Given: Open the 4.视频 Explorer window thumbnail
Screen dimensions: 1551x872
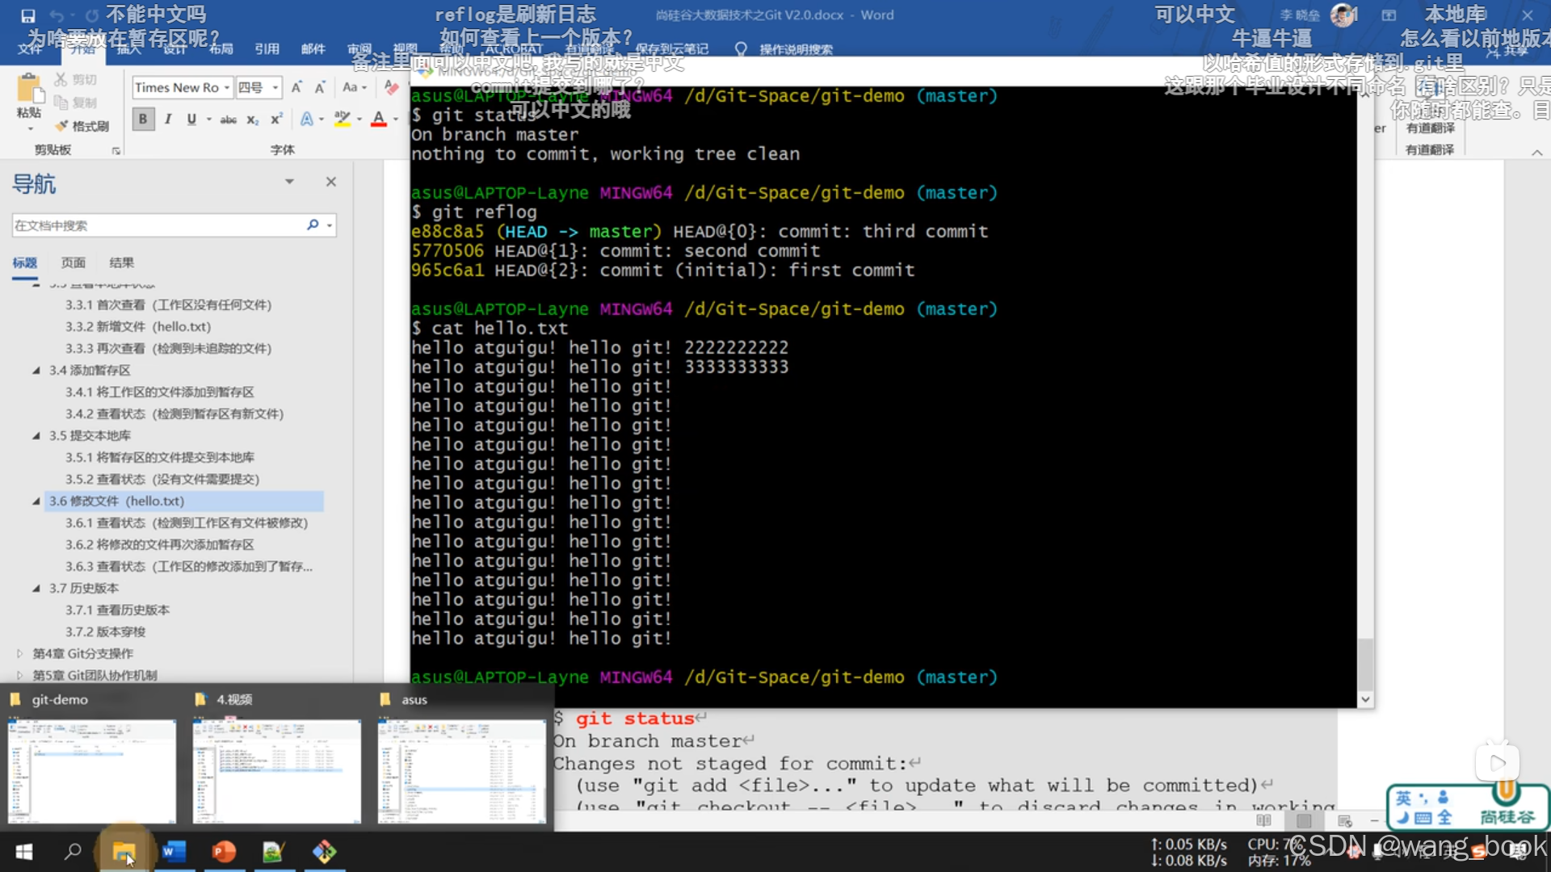Looking at the screenshot, I should click(276, 771).
